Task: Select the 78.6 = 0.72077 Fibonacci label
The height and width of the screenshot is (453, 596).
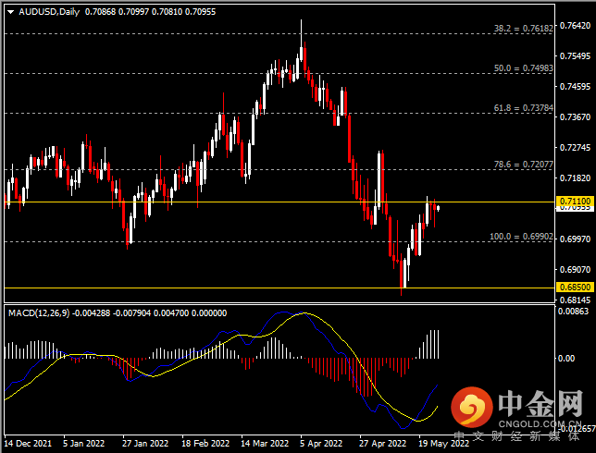Action: click(524, 165)
